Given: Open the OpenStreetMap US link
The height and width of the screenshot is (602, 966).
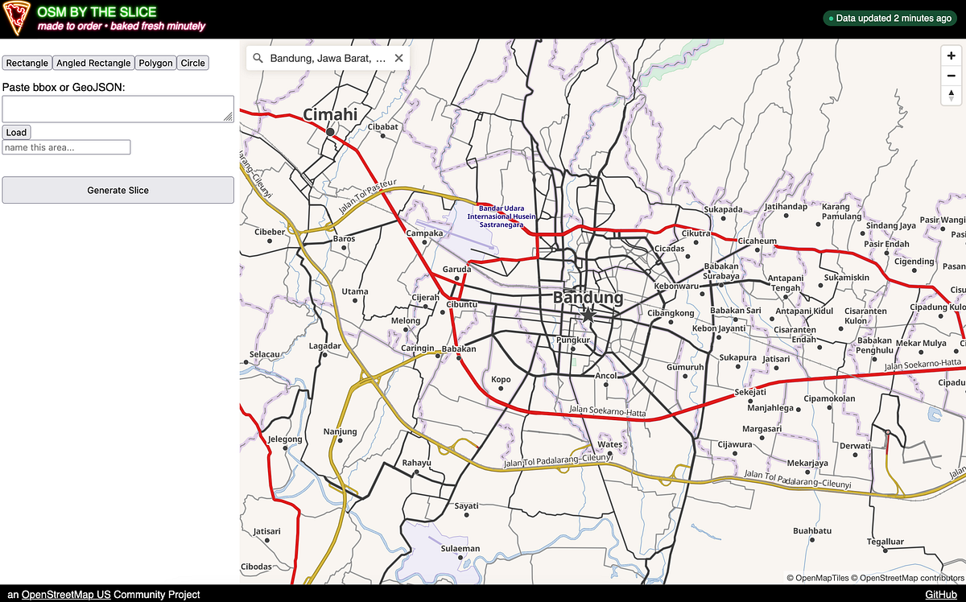Looking at the screenshot, I should (68, 595).
